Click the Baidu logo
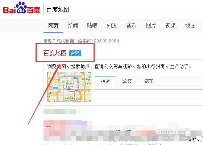The width and height of the screenshot is (203, 145). pyautogui.click(x=21, y=8)
